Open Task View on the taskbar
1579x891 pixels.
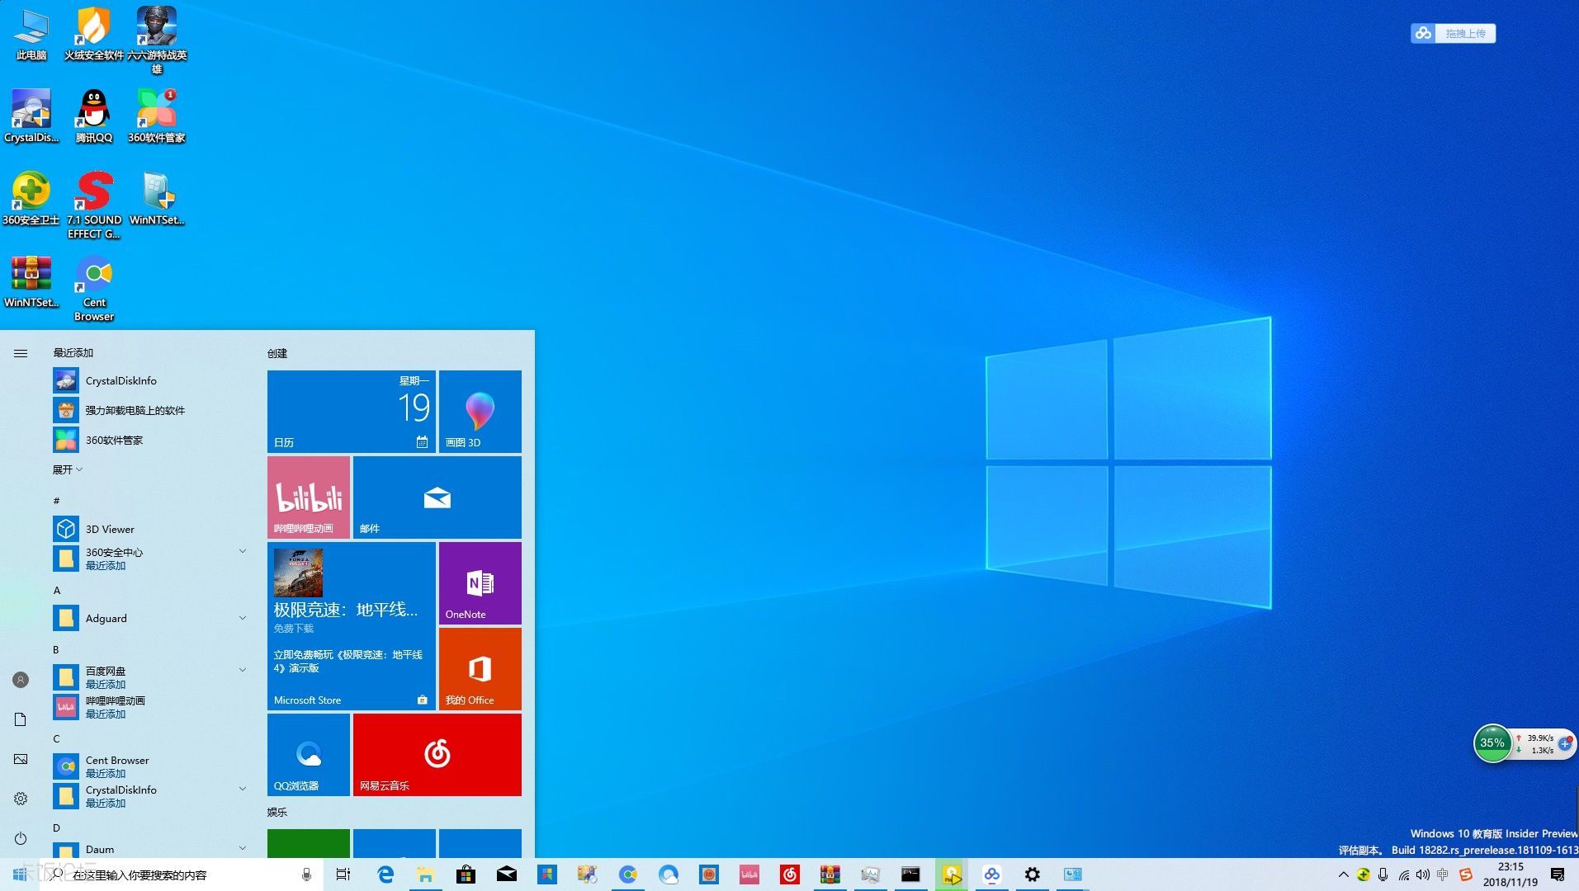[343, 874]
